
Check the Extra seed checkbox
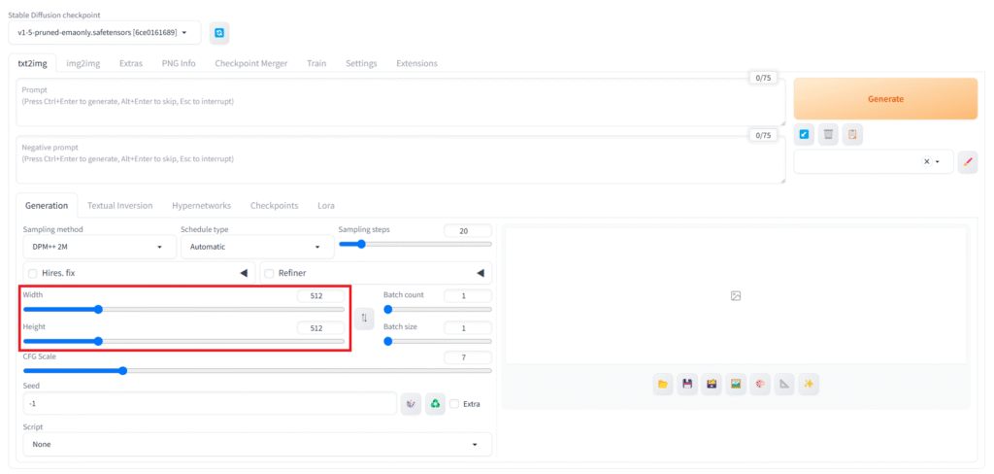click(454, 404)
